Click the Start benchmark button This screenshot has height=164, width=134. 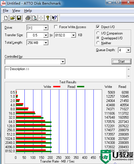pyautogui.click(x=121, y=61)
